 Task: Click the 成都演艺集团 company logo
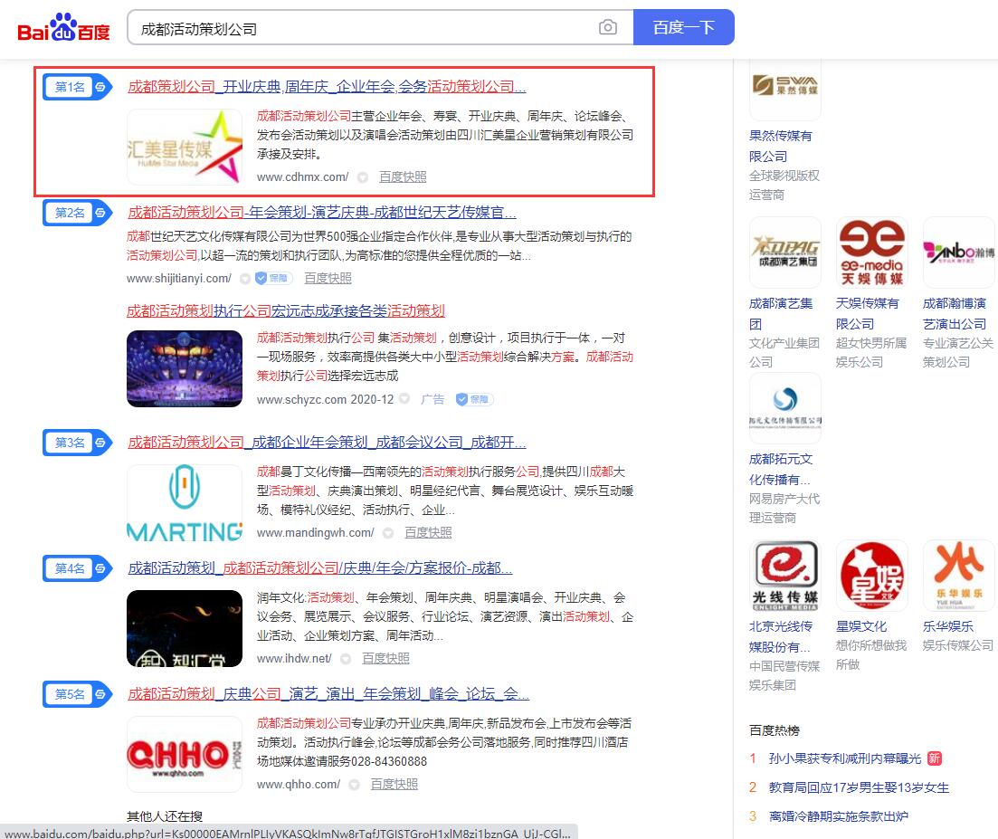[x=785, y=253]
